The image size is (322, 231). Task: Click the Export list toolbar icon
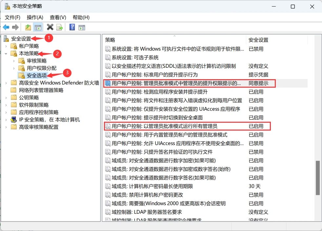click(59, 27)
